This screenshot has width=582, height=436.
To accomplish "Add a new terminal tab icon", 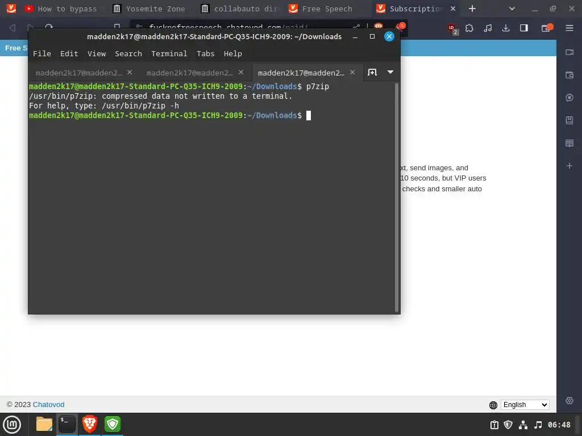I will [372, 72].
